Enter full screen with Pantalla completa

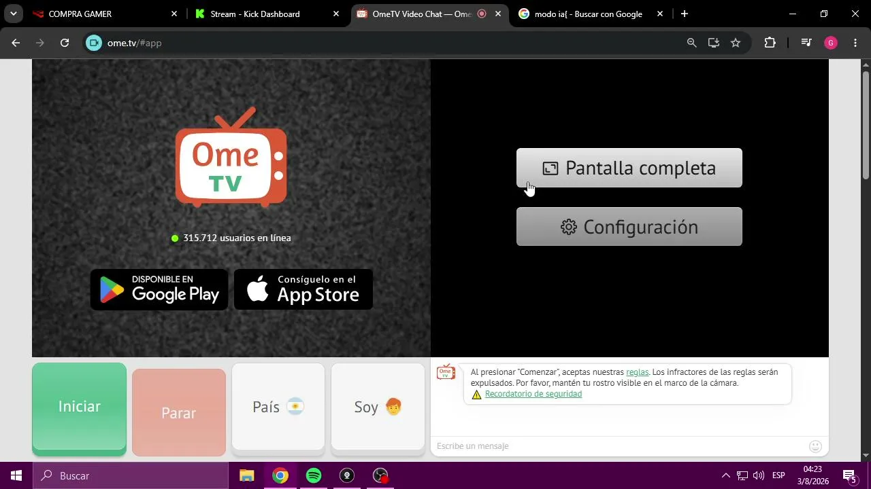click(x=629, y=168)
